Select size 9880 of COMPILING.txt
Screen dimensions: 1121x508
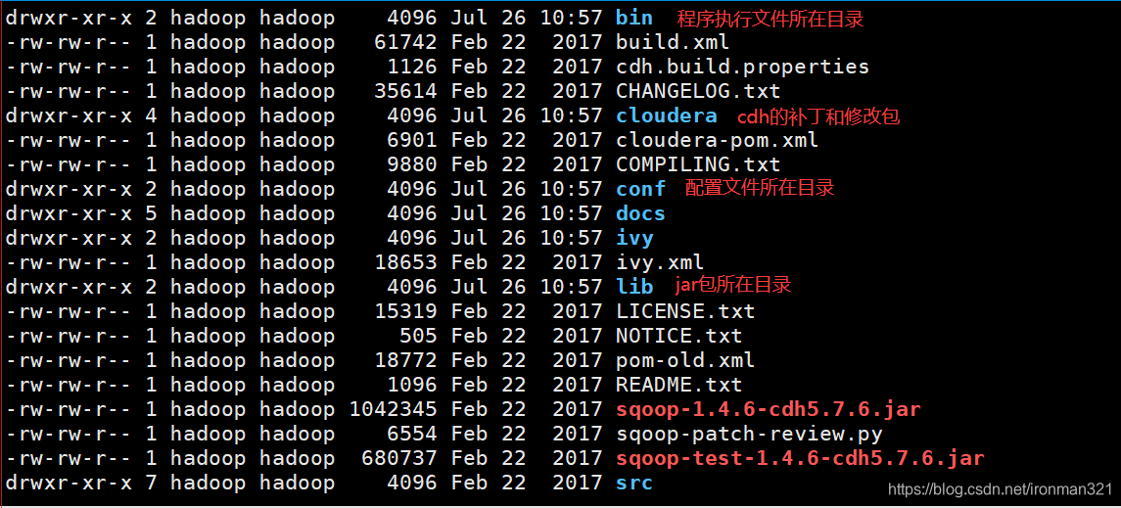click(x=412, y=165)
